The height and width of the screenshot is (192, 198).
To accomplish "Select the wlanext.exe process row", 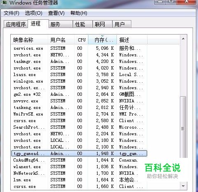I will pyautogui.click(x=79, y=167).
